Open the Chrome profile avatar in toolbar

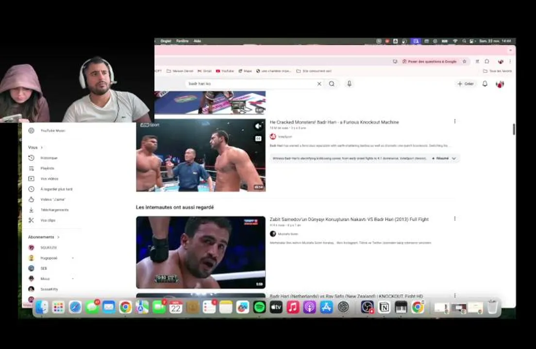501,62
